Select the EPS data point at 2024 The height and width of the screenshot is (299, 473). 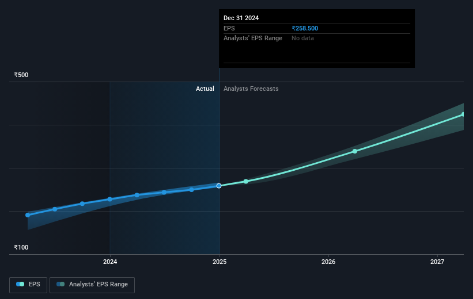[x=110, y=200]
